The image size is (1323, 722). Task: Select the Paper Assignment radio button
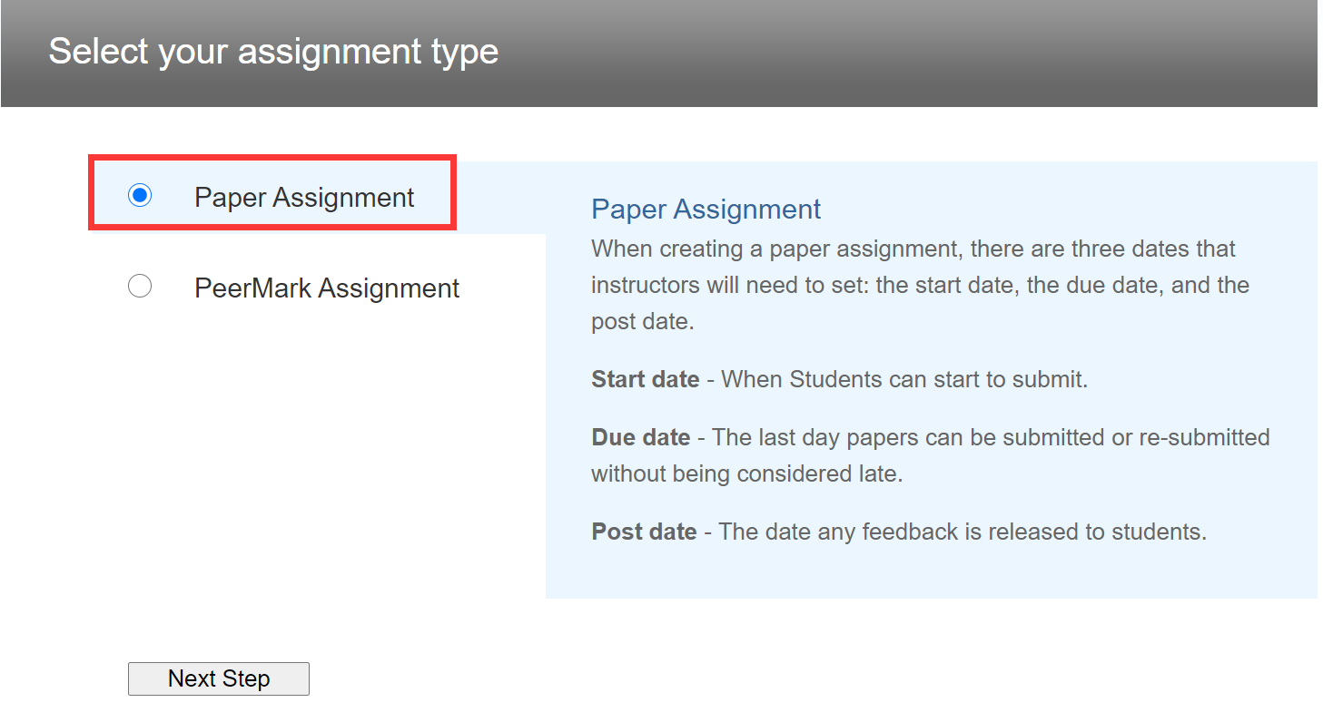pos(140,195)
